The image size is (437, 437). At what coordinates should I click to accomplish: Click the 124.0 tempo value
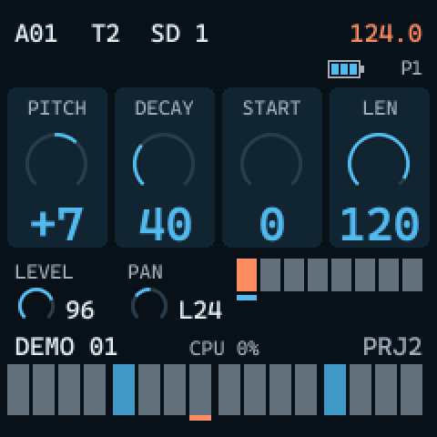[x=386, y=34]
